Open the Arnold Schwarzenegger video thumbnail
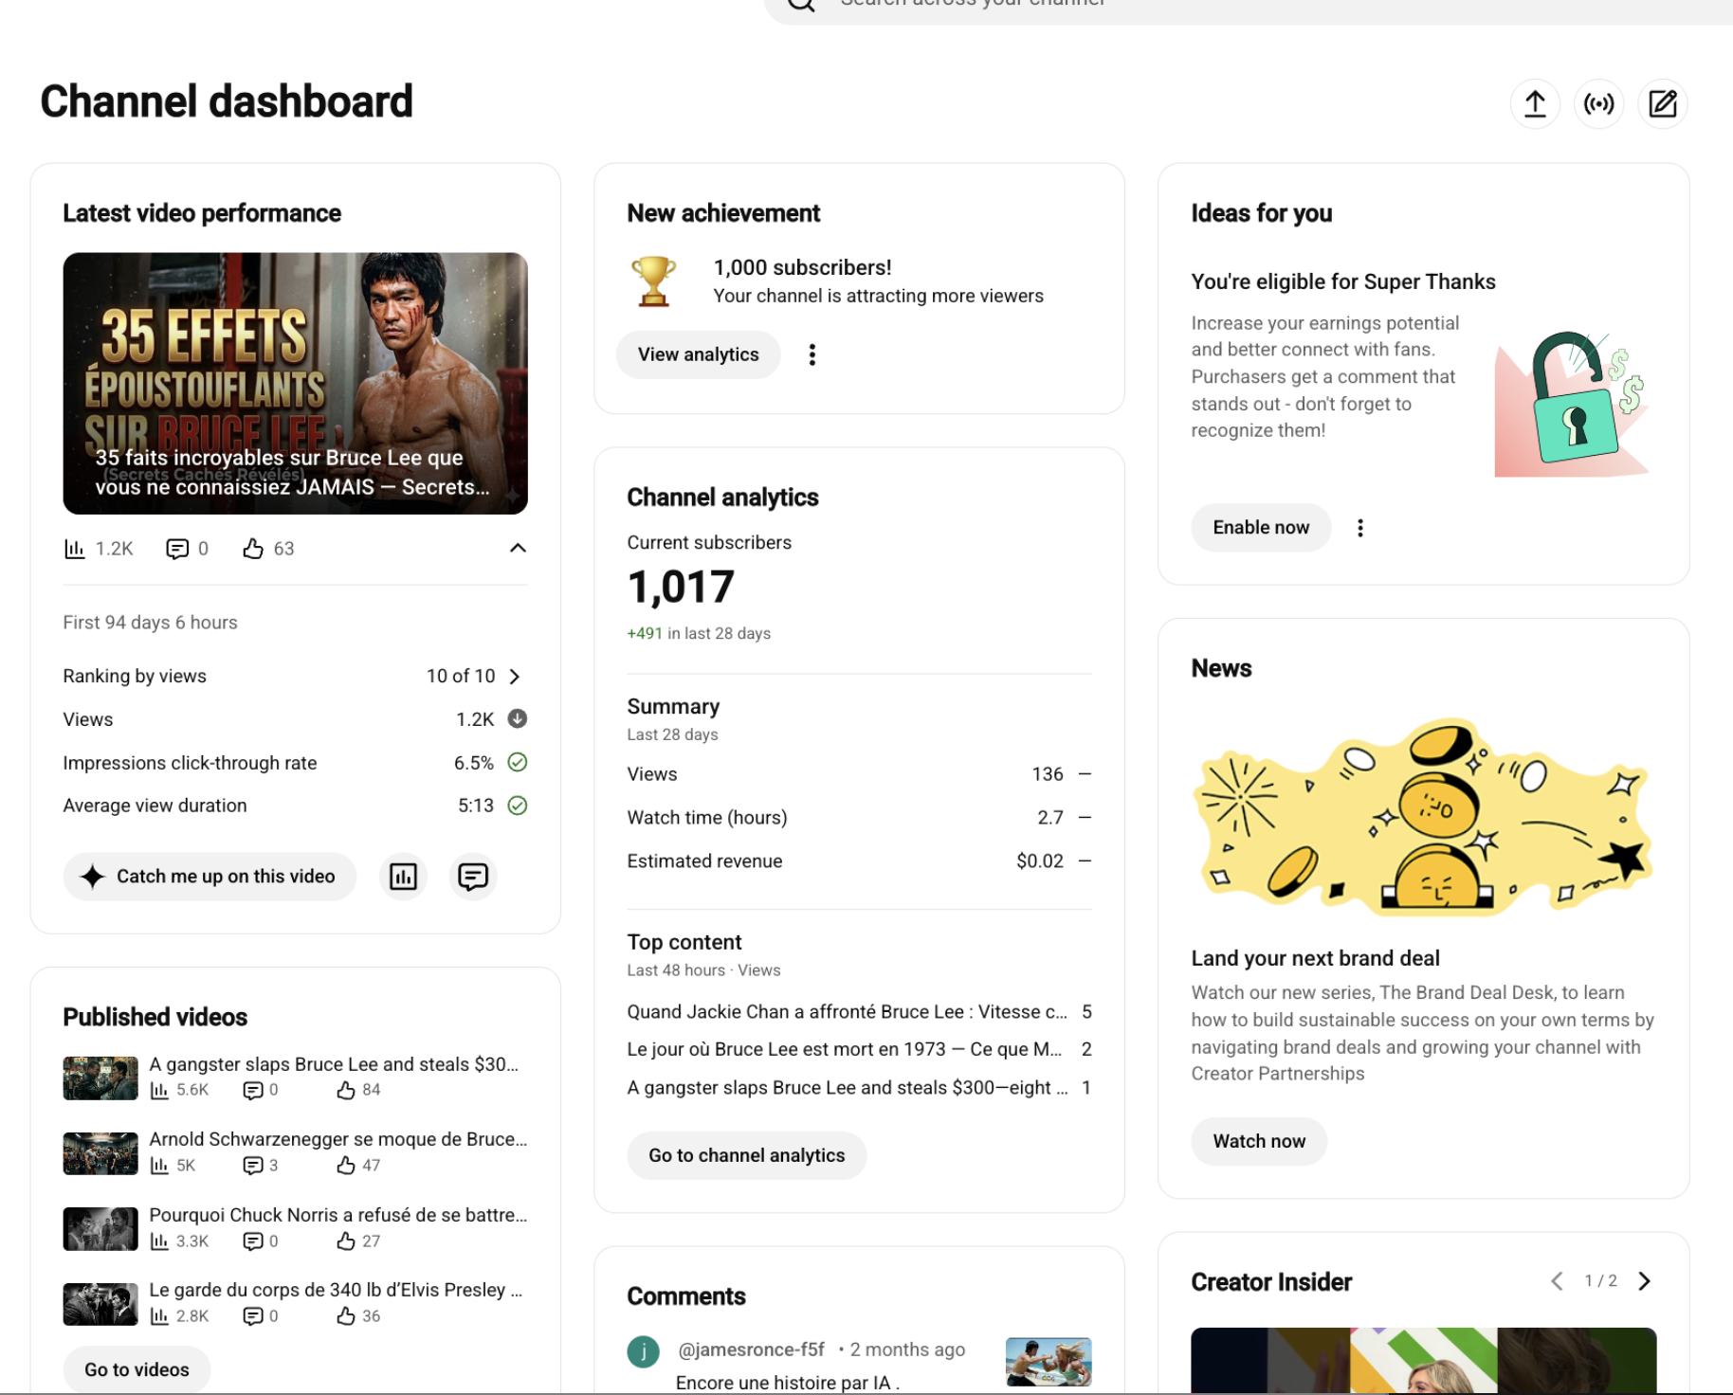 [100, 1153]
